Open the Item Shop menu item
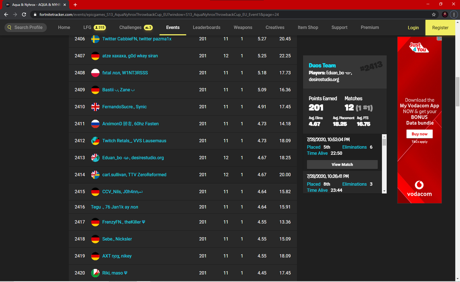 (308, 28)
